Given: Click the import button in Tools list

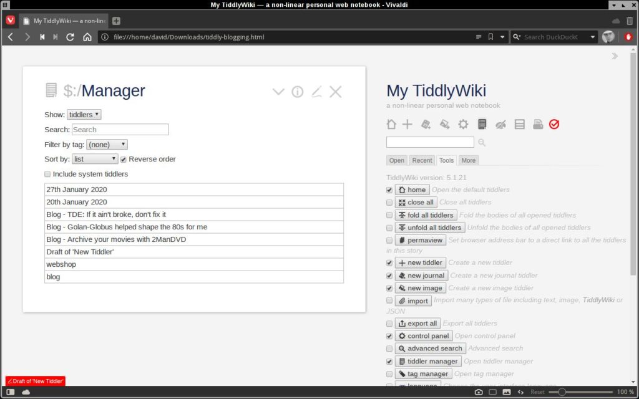Looking at the screenshot, I should [x=413, y=301].
